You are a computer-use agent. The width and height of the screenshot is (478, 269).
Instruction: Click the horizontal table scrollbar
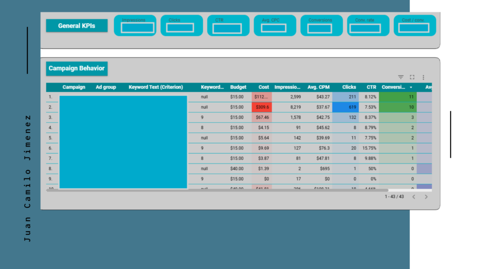pyautogui.click(x=217, y=190)
